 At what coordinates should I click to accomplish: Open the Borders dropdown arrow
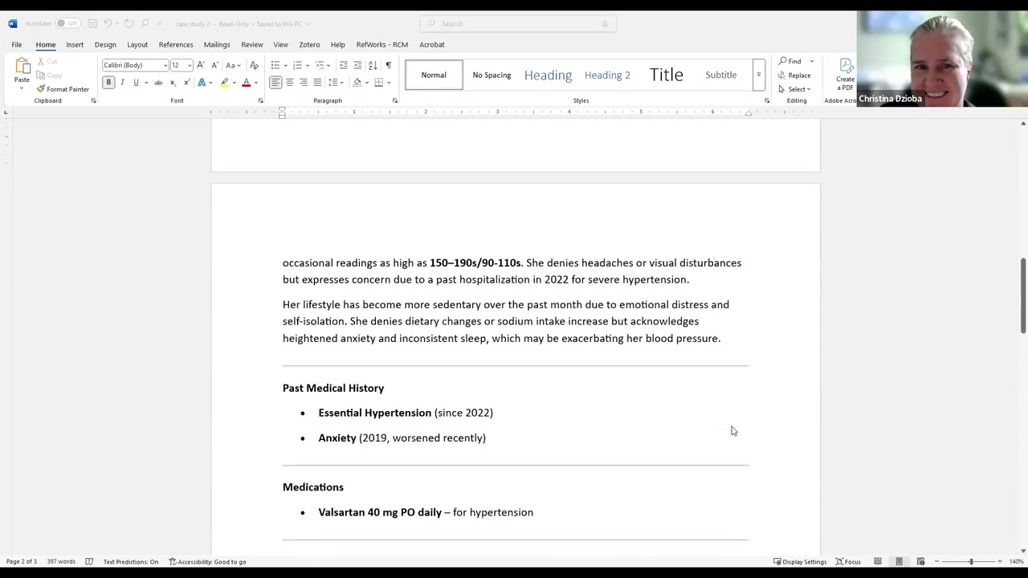pyautogui.click(x=388, y=83)
